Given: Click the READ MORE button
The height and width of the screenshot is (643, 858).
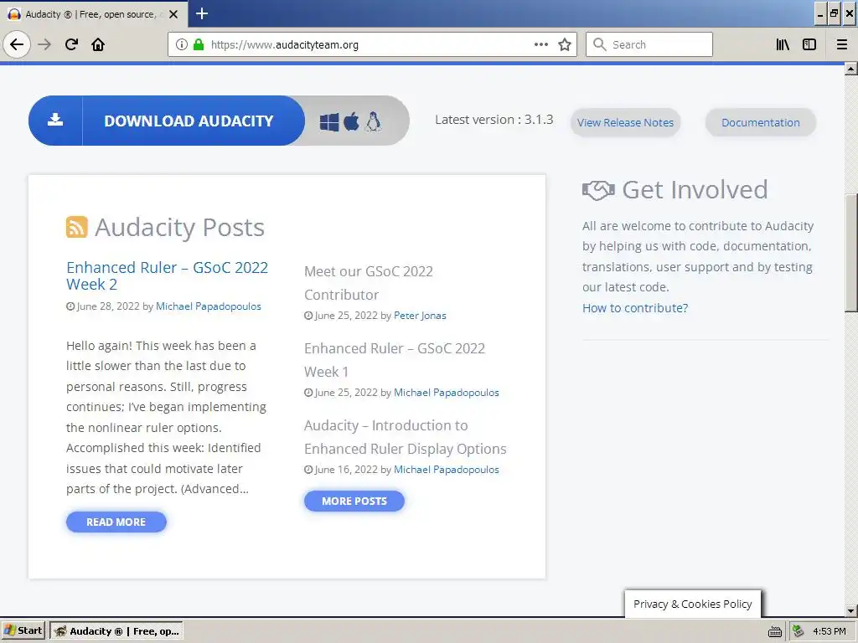Looking at the screenshot, I should [x=116, y=522].
